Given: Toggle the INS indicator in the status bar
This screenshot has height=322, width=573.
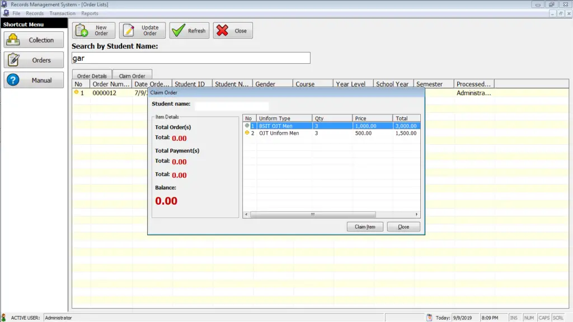Looking at the screenshot, I should (515, 317).
